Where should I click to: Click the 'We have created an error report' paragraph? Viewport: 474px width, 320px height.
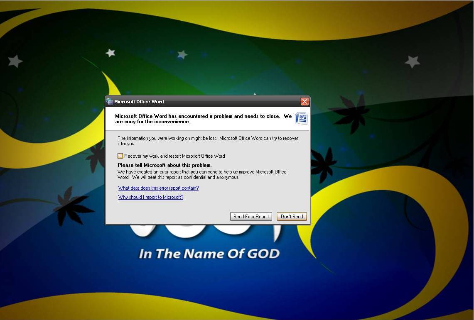pyautogui.click(x=202, y=174)
